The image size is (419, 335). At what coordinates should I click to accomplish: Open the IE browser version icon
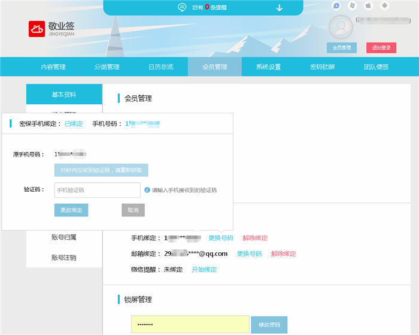336,5
